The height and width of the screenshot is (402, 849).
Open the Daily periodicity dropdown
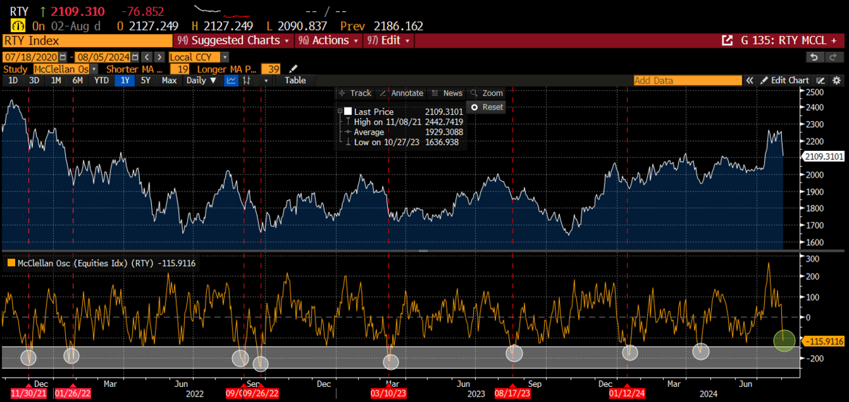(x=201, y=80)
